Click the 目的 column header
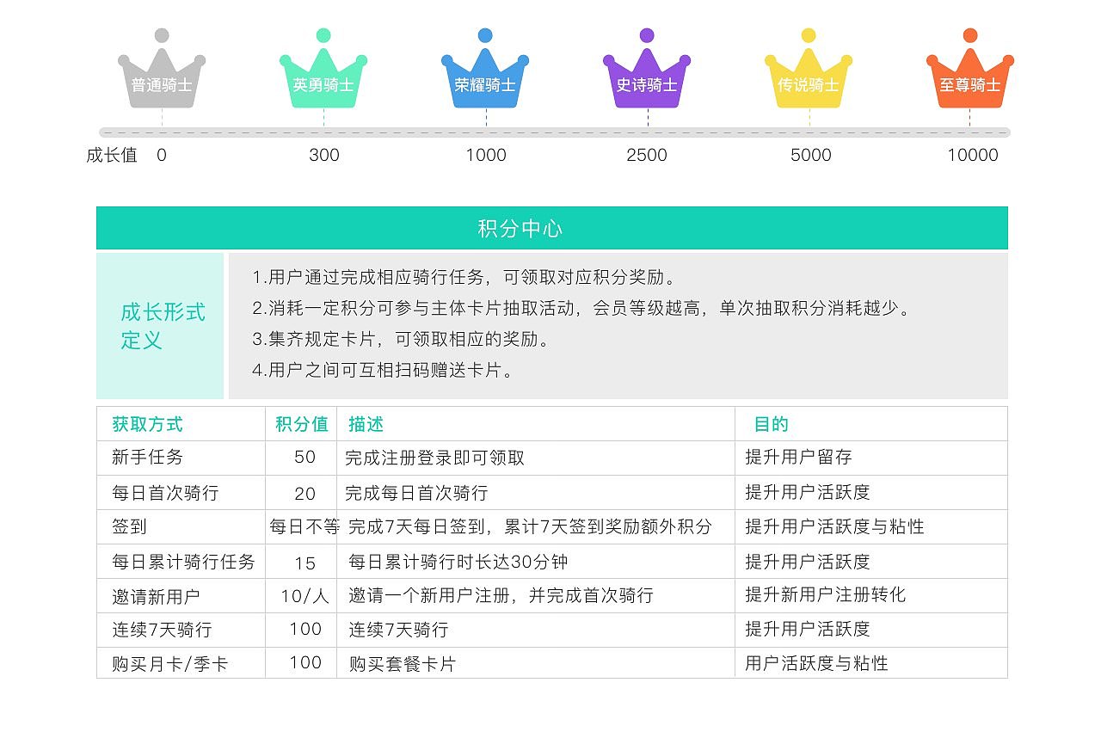Screen dimensions: 1101x738 click(771, 424)
